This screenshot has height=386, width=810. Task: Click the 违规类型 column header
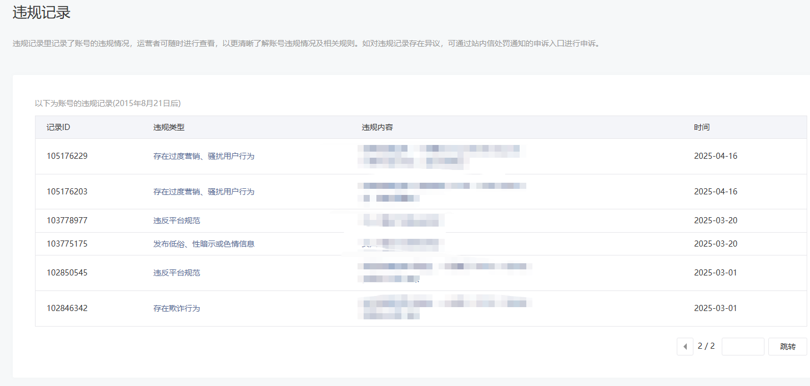coord(169,127)
